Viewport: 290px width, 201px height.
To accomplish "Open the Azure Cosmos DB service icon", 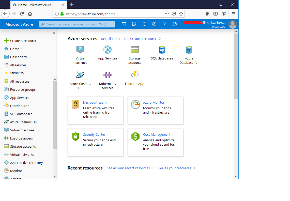I will 80,75.
